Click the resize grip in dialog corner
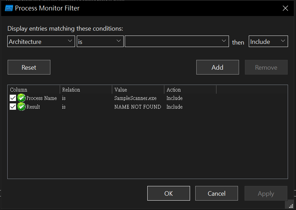 (x=291, y=206)
